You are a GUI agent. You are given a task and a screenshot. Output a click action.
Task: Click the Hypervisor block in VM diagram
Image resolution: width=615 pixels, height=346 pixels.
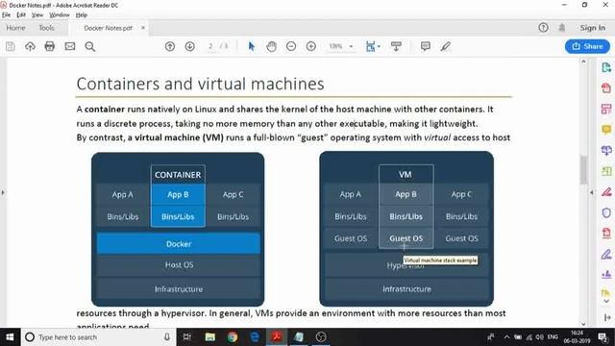[x=406, y=265]
